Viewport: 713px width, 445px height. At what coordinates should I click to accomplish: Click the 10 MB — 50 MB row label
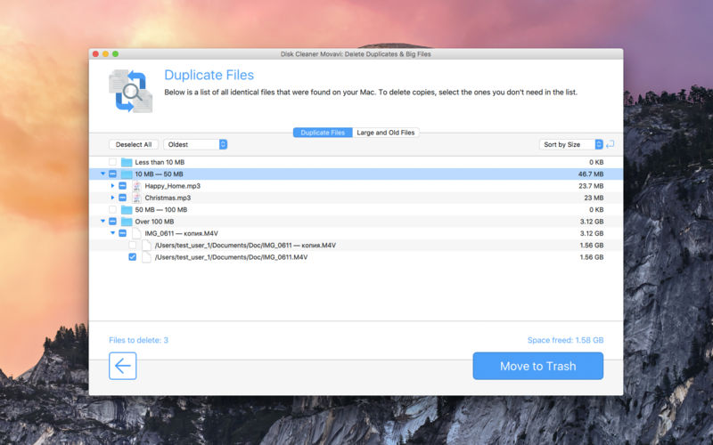(x=160, y=174)
